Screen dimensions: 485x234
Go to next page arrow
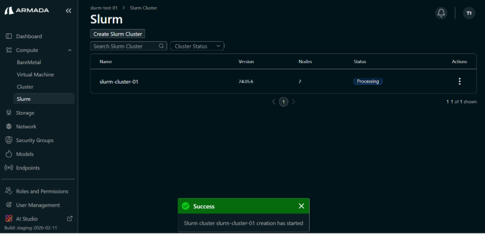point(293,101)
